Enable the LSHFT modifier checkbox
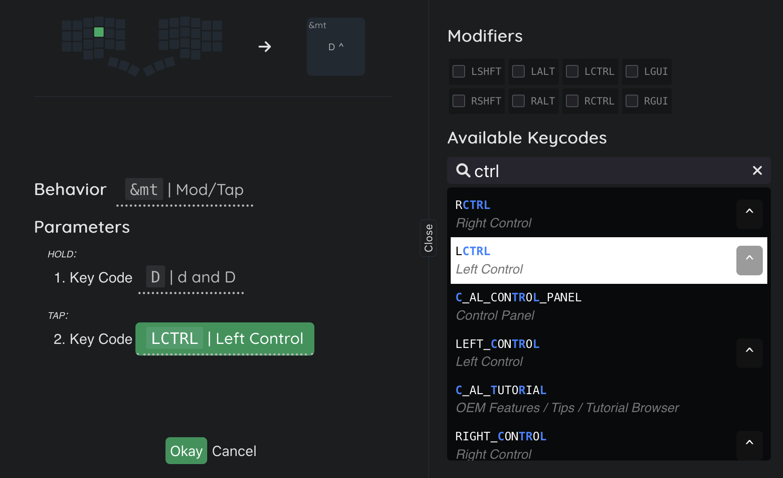The height and width of the screenshot is (478, 783). pyautogui.click(x=459, y=71)
